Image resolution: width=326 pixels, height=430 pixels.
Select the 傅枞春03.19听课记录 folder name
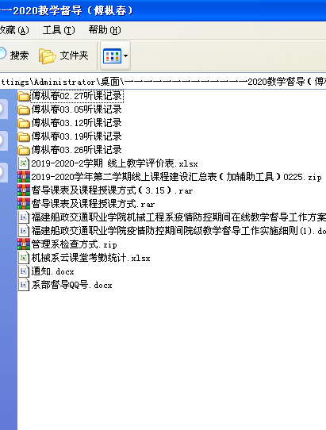(x=76, y=136)
